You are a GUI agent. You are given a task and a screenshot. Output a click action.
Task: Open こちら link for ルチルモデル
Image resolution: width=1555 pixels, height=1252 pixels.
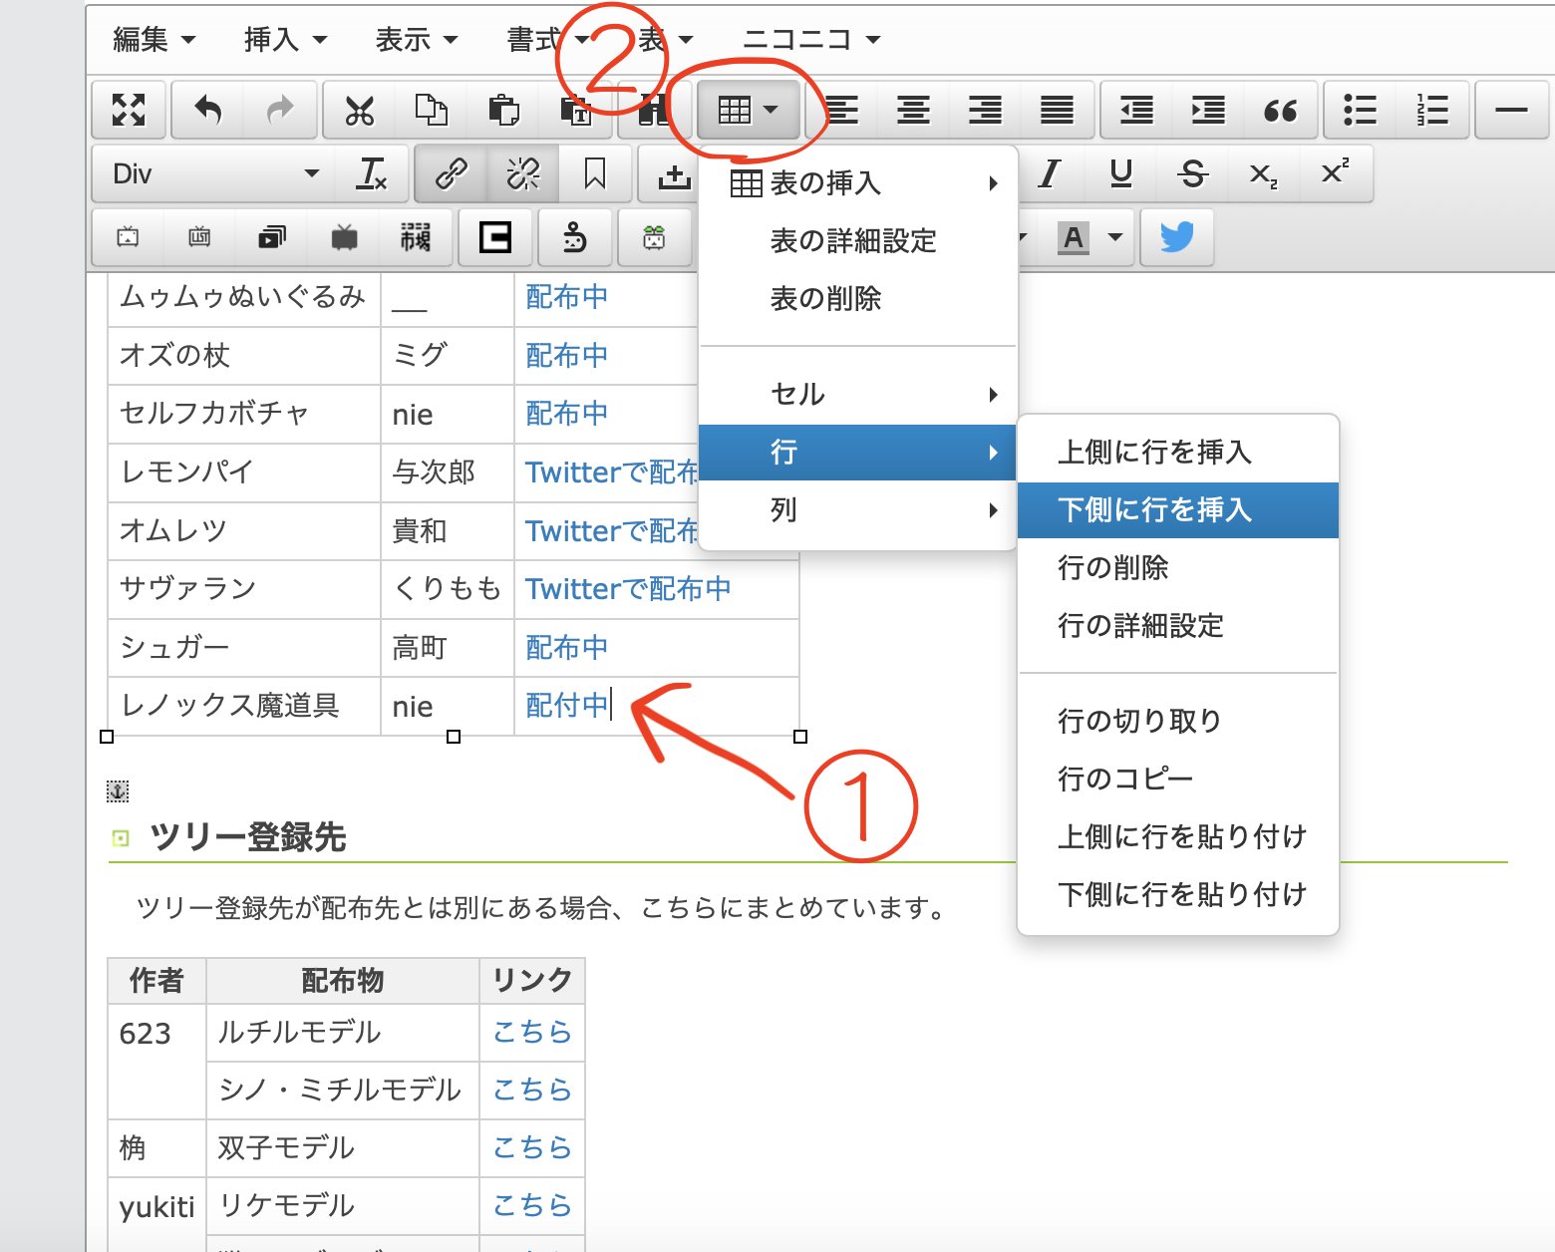click(532, 1032)
